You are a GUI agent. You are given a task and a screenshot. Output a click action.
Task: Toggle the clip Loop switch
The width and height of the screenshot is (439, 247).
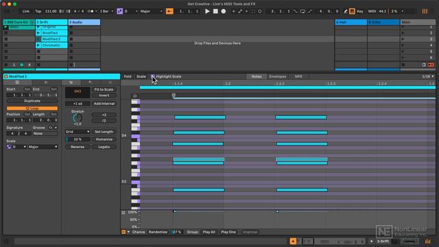32,108
